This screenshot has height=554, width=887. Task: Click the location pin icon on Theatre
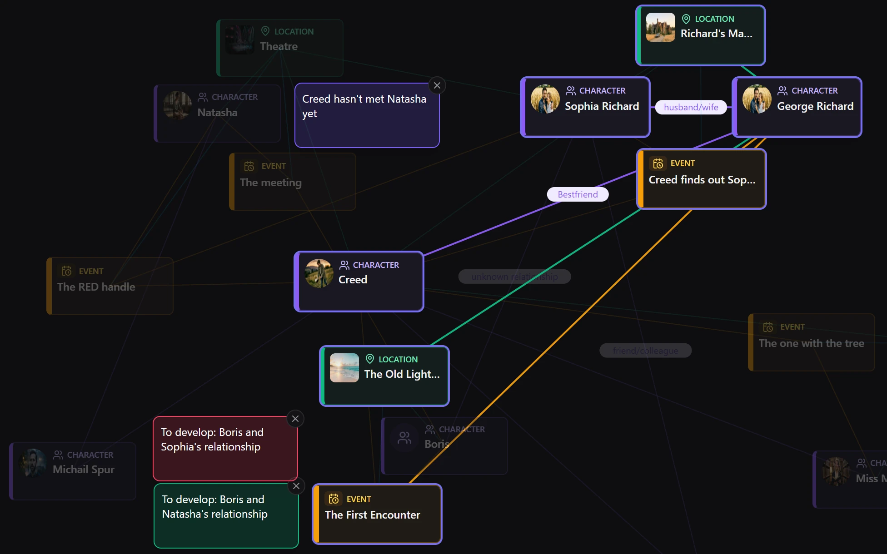(x=265, y=31)
